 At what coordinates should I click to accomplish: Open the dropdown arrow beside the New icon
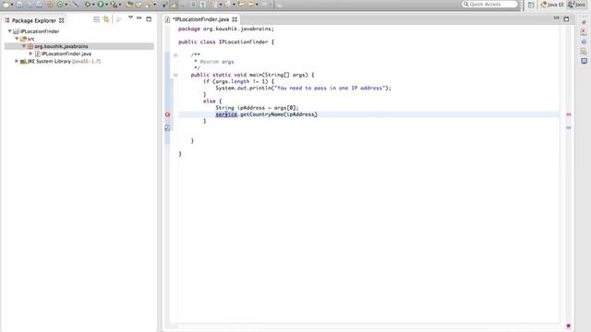tap(12, 5)
